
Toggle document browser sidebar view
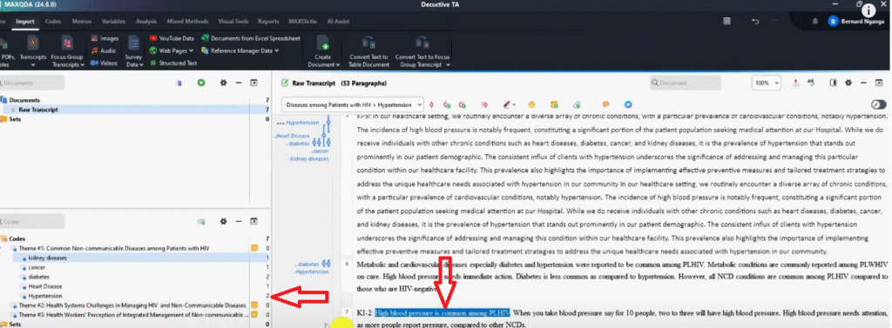coord(833,83)
